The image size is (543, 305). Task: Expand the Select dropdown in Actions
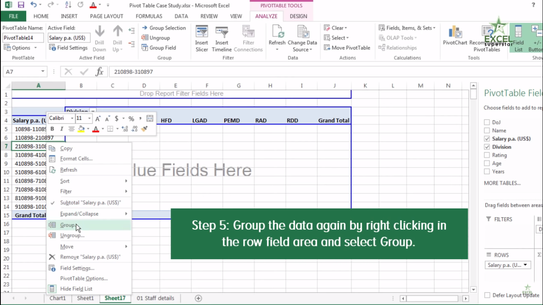pos(347,38)
